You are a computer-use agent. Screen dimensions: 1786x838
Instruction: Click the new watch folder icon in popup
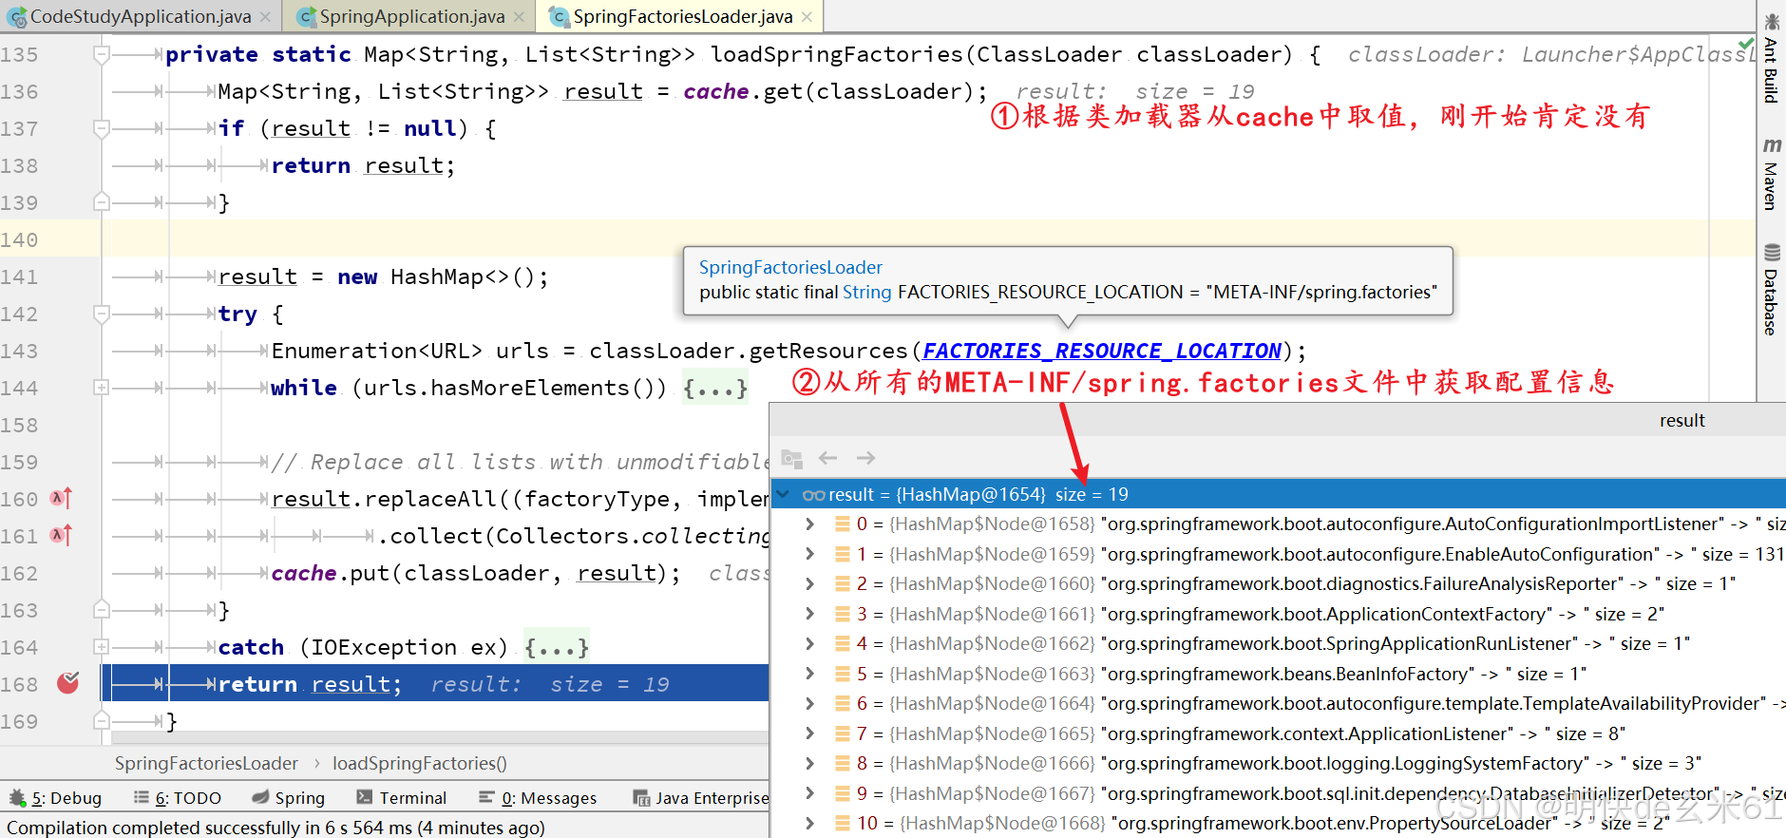(x=791, y=458)
